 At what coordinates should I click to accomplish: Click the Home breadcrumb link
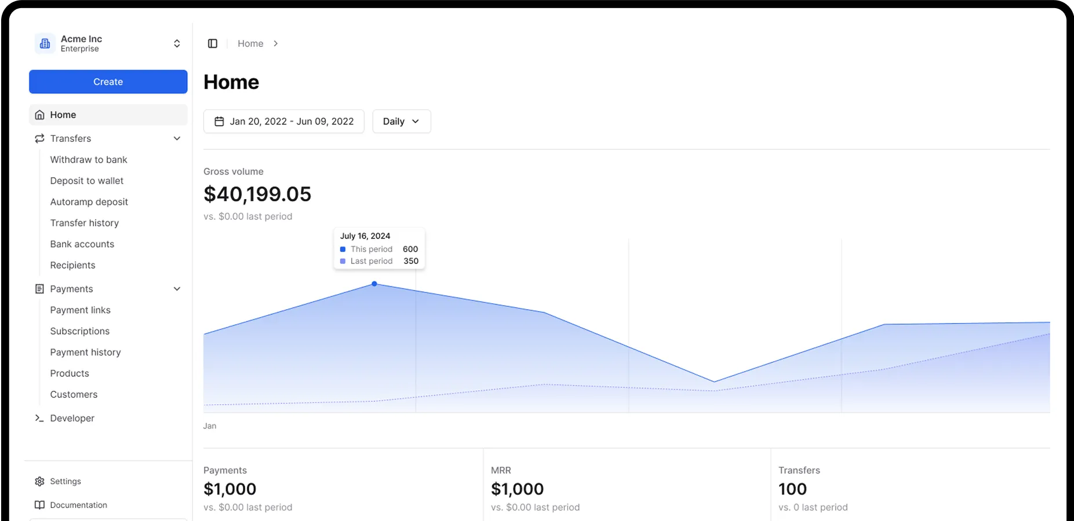tap(250, 43)
